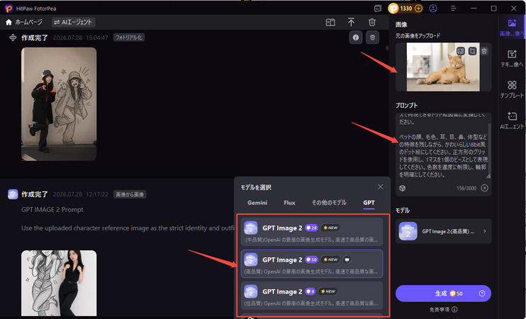This screenshot has height=319, width=526.
Task: Click the info icon beside 免責事項
Action: (x=454, y=309)
